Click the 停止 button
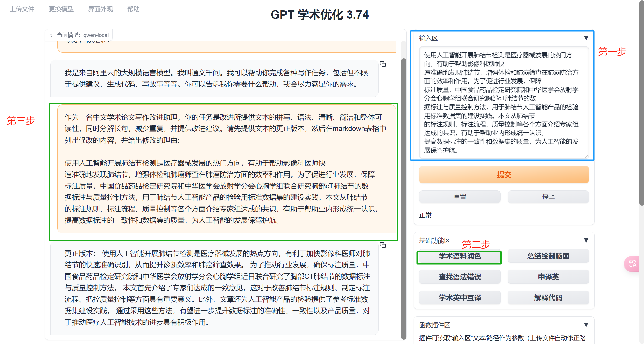Viewport: 644px width, 344px height. [x=548, y=197]
